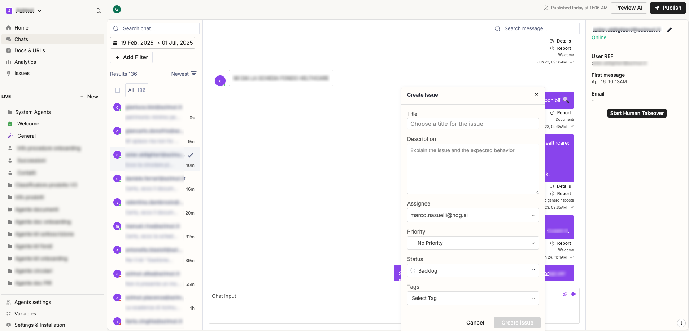This screenshot has height=331, width=689.
Task: Open the Select Tag dropdown
Action: [473, 298]
